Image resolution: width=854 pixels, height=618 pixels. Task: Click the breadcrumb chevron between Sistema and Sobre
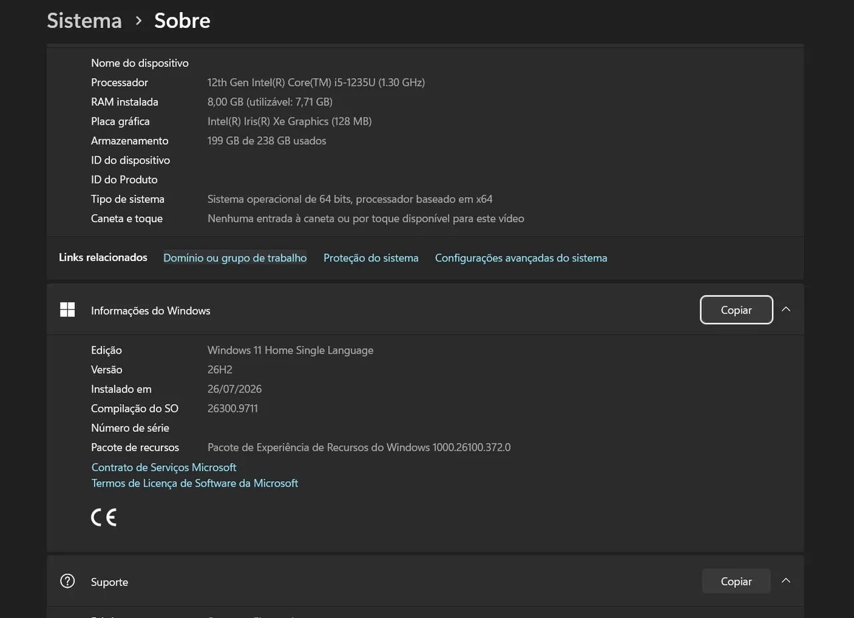coord(138,21)
